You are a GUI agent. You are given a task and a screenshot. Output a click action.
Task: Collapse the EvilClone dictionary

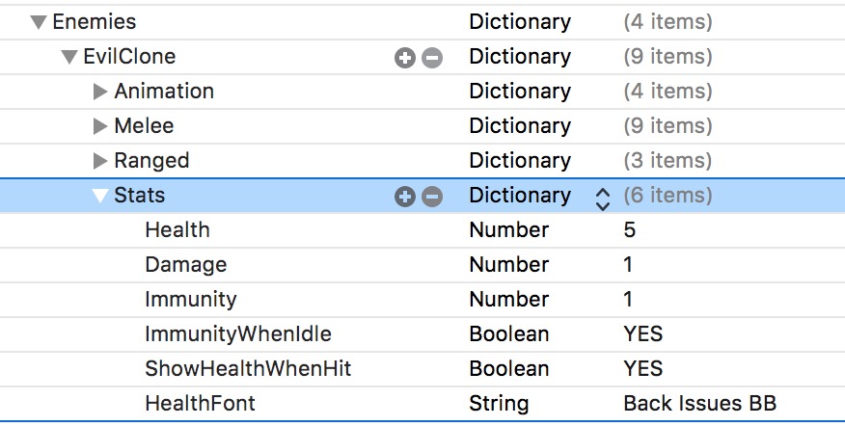tap(69, 57)
